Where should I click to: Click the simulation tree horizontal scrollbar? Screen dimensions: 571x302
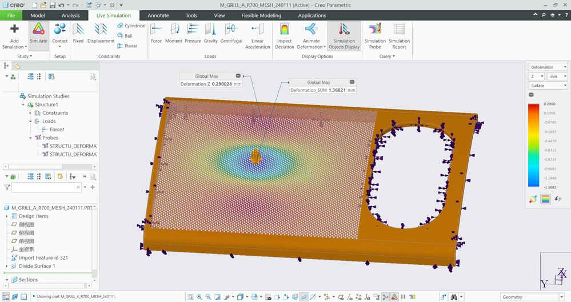pyautogui.click(x=50, y=167)
